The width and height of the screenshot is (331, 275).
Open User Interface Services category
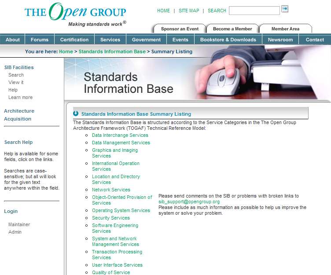pos(117,265)
